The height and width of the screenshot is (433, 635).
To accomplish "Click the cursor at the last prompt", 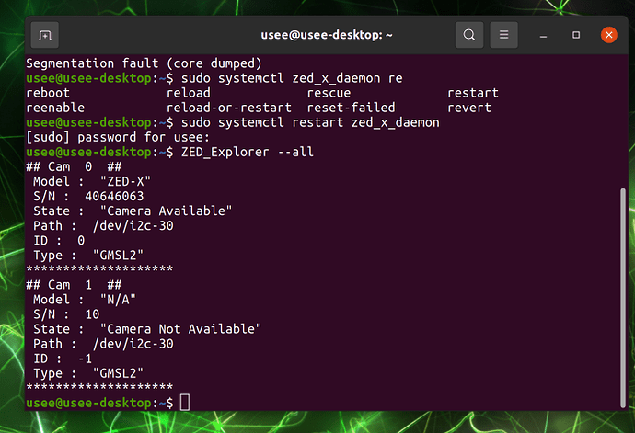I will point(185,403).
